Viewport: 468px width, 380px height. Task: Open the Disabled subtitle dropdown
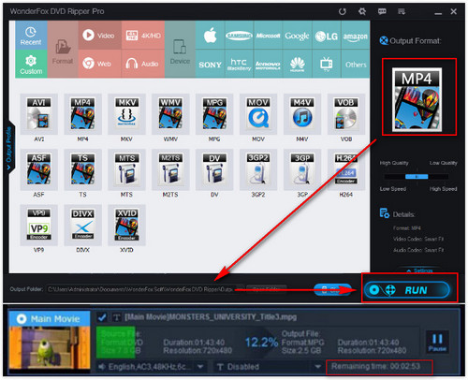pyautogui.click(x=317, y=367)
